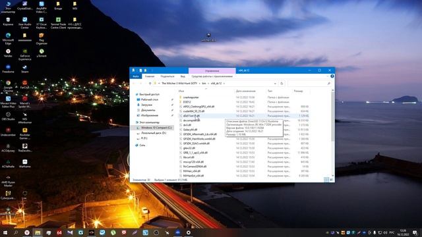Switch to the Главная ribbon tab
Screen dimensions: 422x237
click(x=150, y=76)
